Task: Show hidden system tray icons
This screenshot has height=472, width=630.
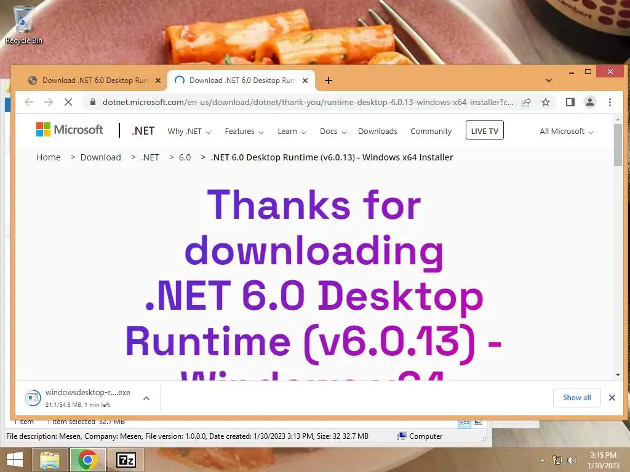Action: (543, 460)
